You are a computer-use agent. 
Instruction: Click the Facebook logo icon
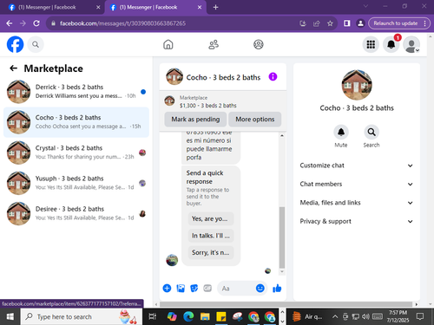[15, 44]
